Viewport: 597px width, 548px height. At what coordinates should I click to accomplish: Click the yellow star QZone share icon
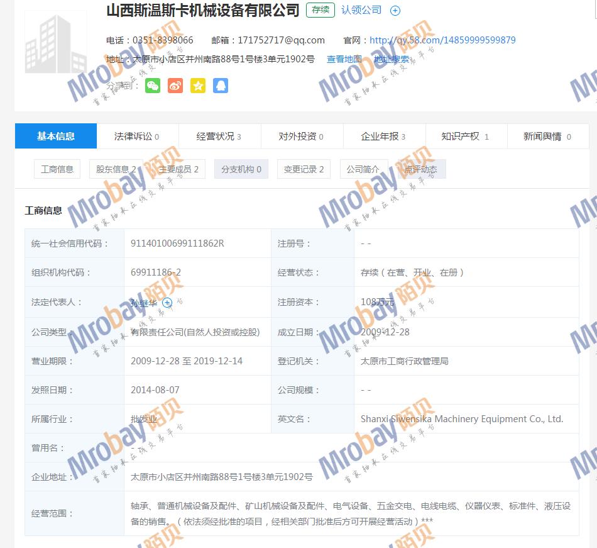[198, 86]
